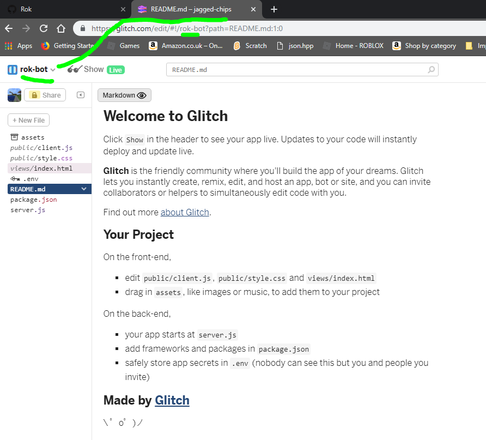Open the json.hpp bookmark
The height and width of the screenshot is (440, 486).
(x=295, y=46)
